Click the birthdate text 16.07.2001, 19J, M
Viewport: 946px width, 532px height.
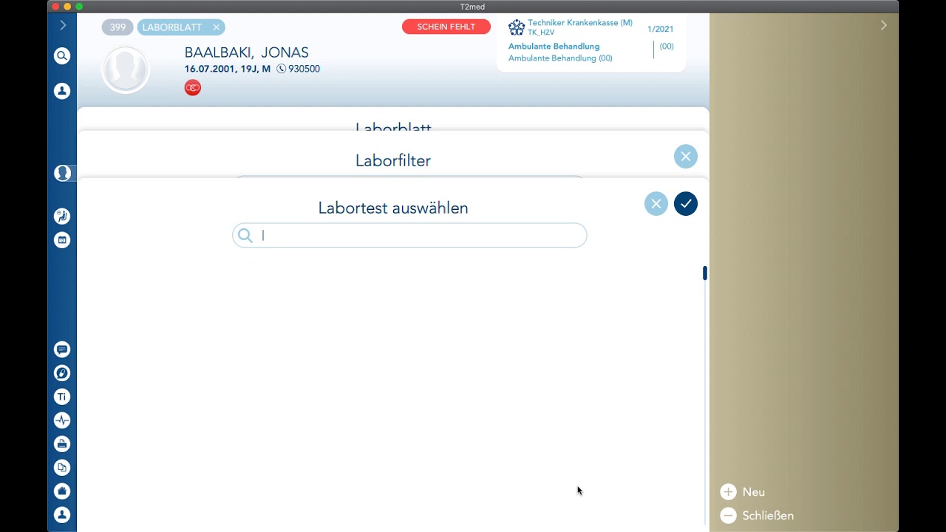(228, 69)
